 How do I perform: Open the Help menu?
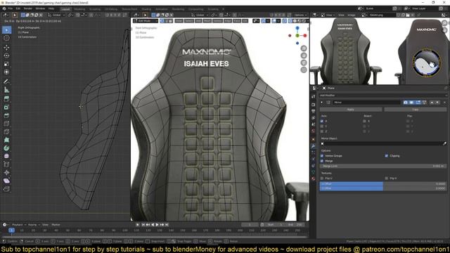click(x=51, y=8)
